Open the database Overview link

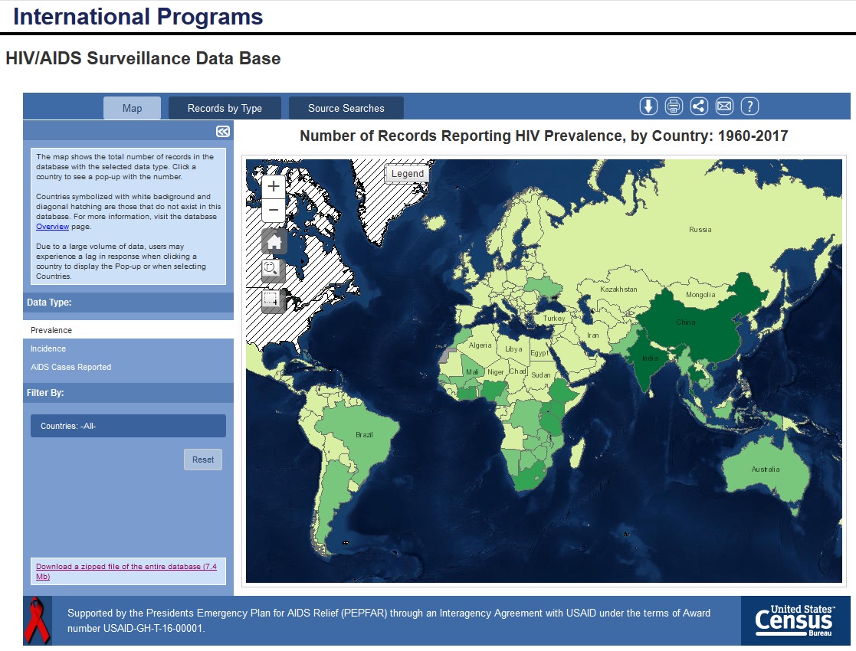click(52, 227)
